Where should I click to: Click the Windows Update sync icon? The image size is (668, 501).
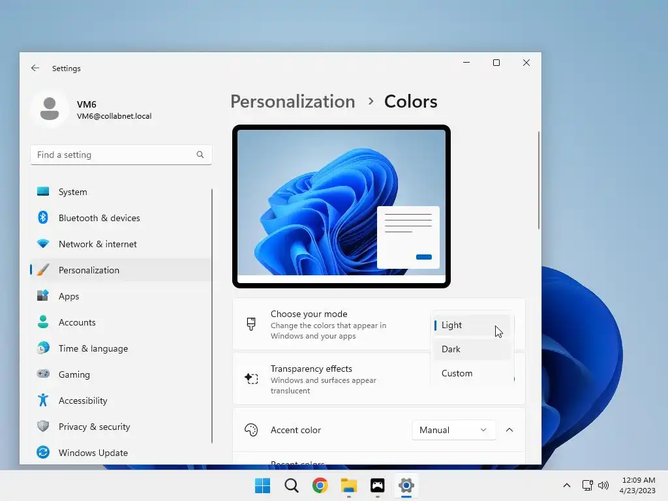tap(43, 452)
